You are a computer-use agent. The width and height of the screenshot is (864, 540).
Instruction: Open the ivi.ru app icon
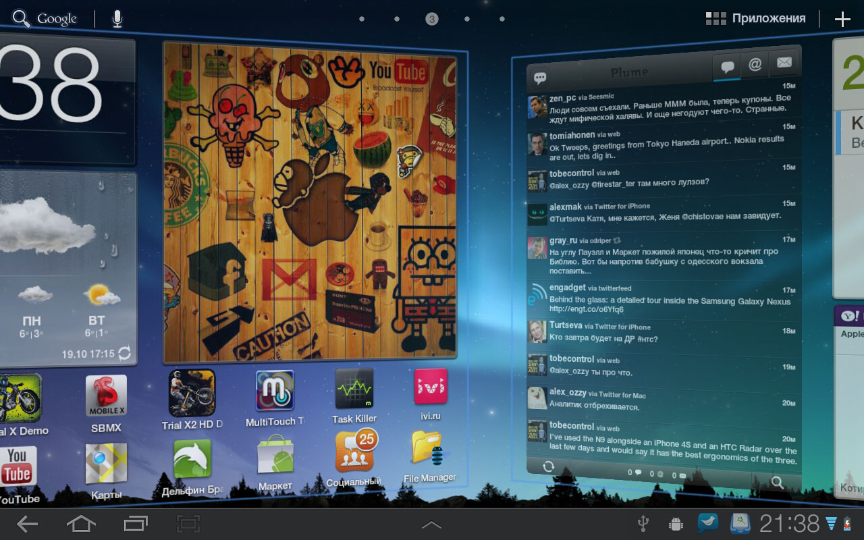pyautogui.click(x=431, y=394)
